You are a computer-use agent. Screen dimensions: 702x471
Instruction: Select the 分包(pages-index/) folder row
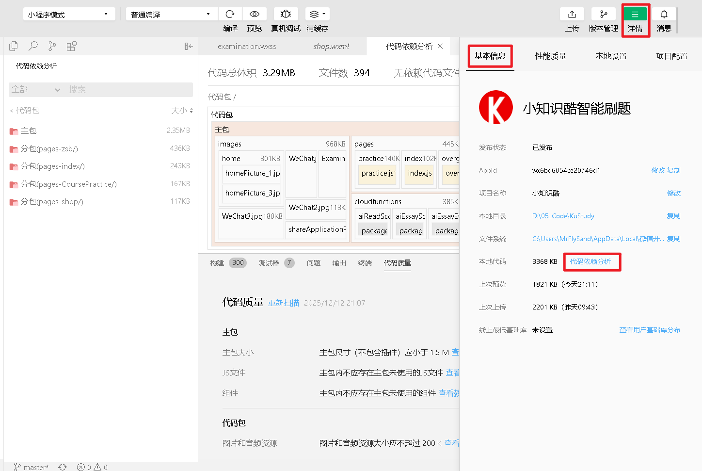tap(100, 166)
